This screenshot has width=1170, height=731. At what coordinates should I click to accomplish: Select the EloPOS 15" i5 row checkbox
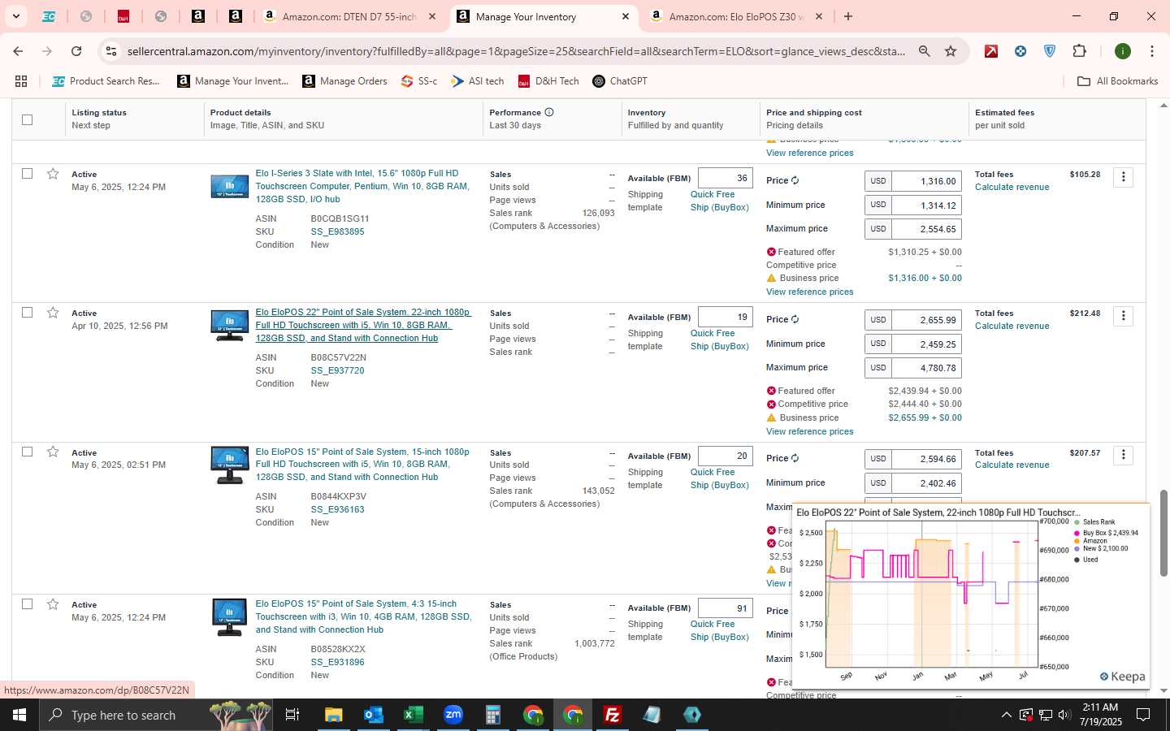(x=27, y=451)
